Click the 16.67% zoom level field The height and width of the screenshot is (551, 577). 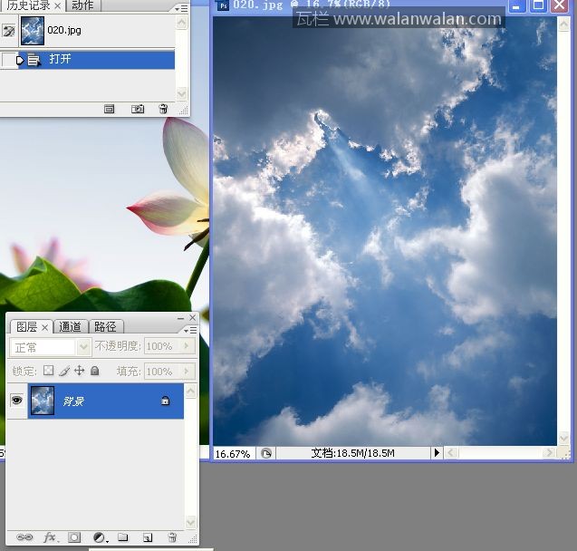pos(233,453)
